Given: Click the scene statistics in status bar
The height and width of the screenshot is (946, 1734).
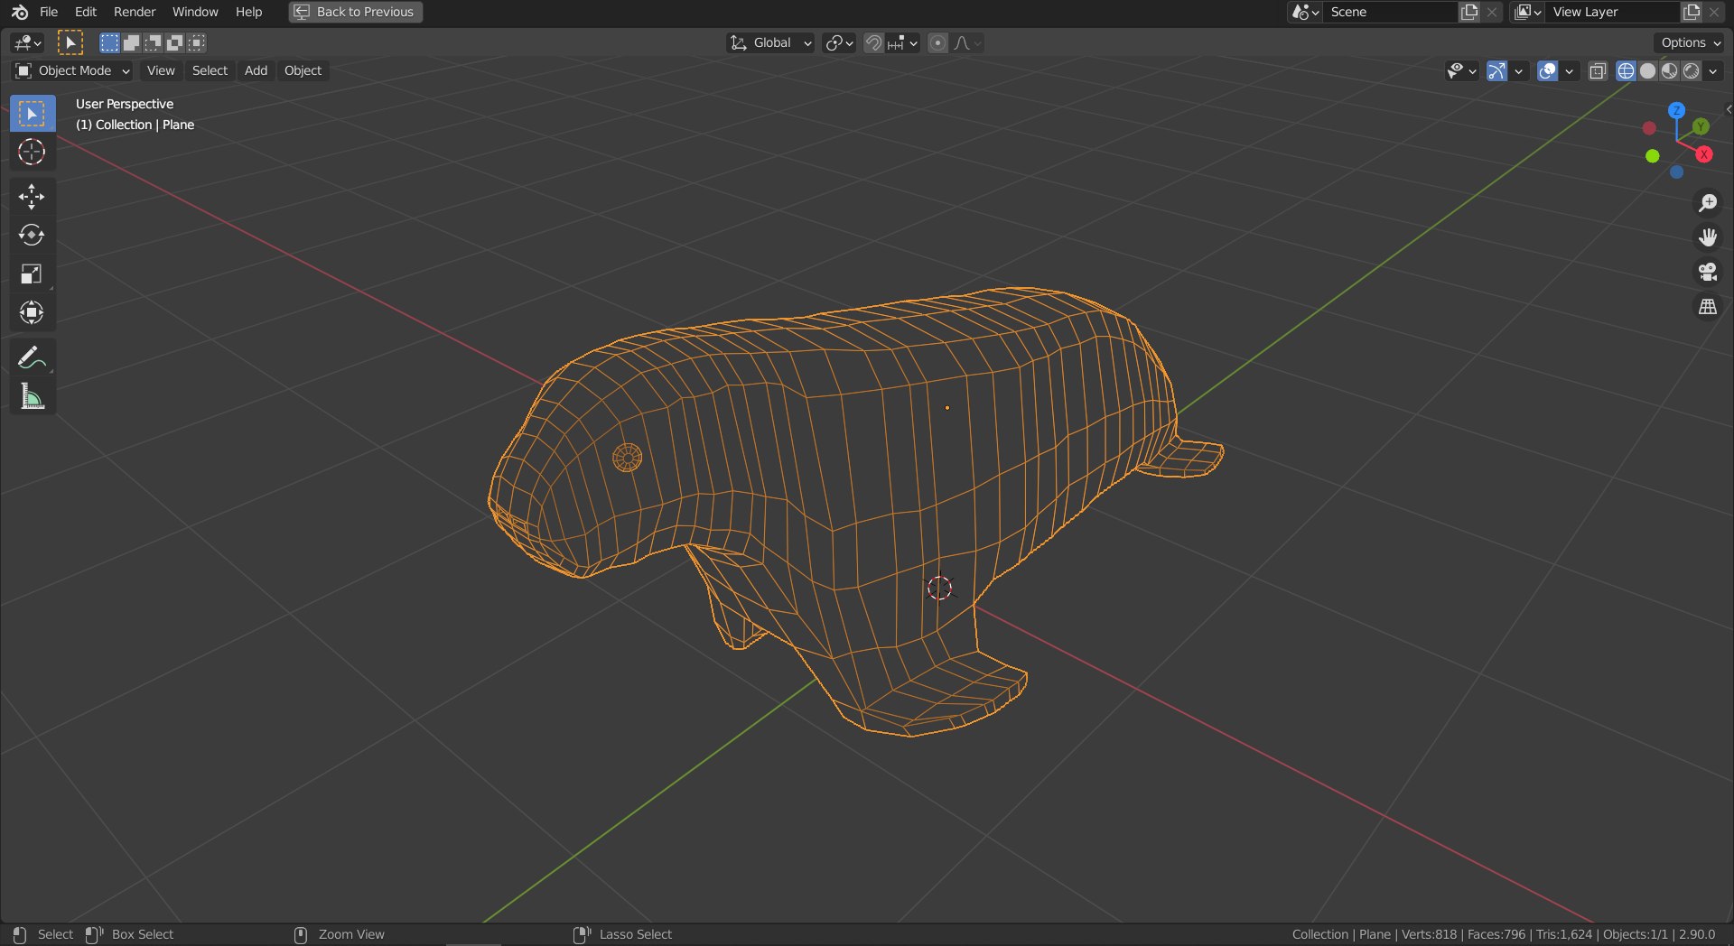Looking at the screenshot, I should pos(1503,934).
